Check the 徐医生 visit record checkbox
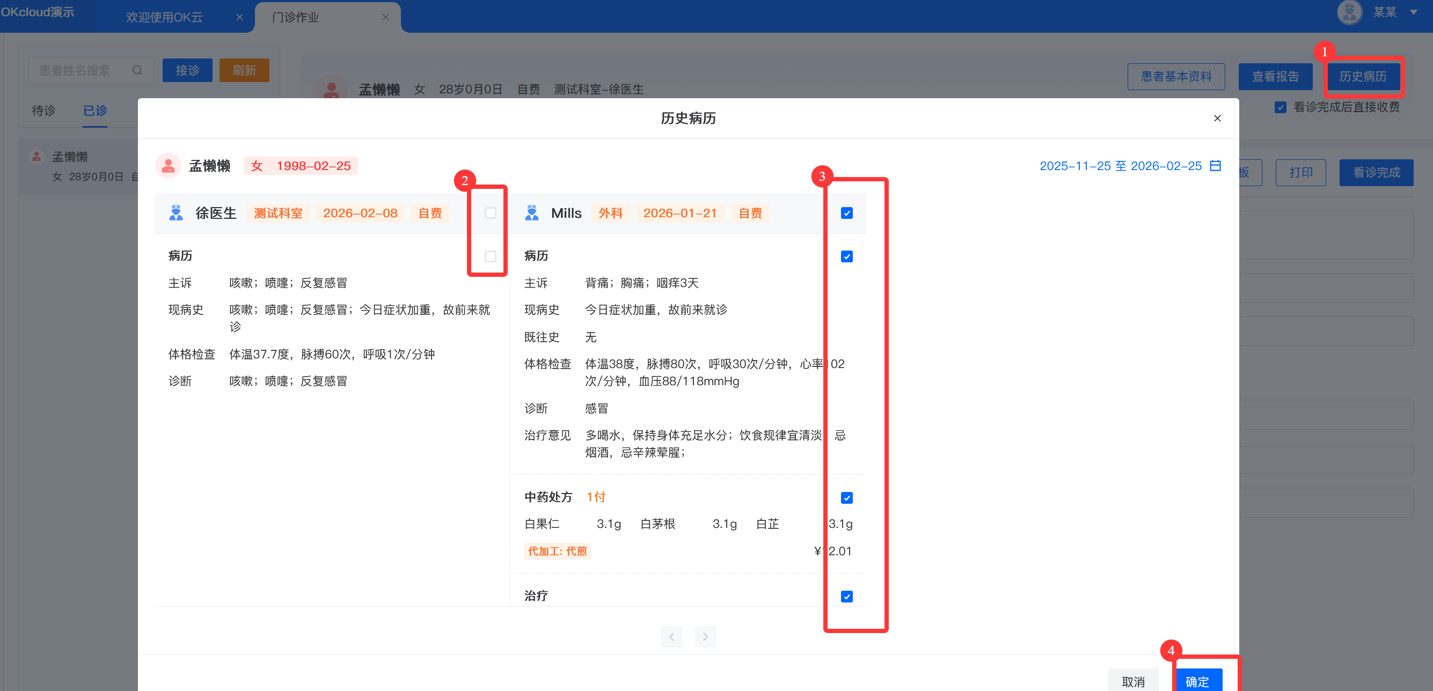This screenshot has width=1433, height=691. (490, 213)
